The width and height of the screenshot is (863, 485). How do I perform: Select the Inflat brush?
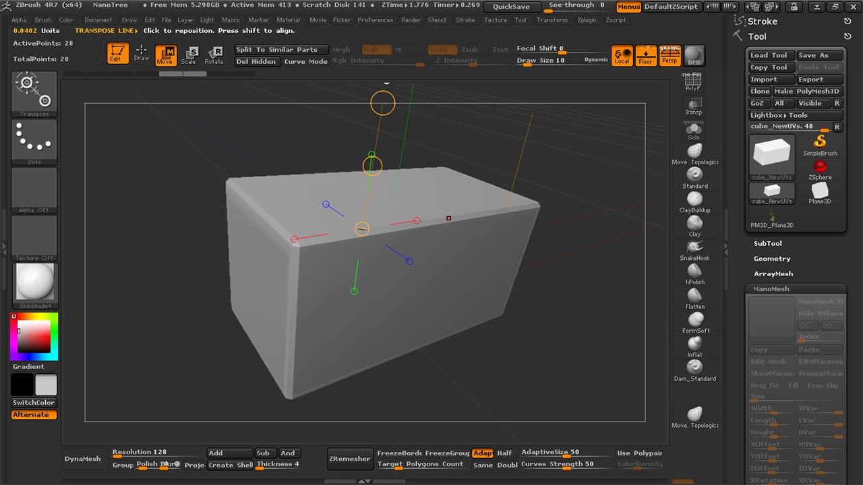(x=695, y=346)
